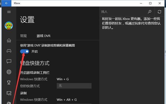Click the back arrow in title bar

tap(7, 3)
